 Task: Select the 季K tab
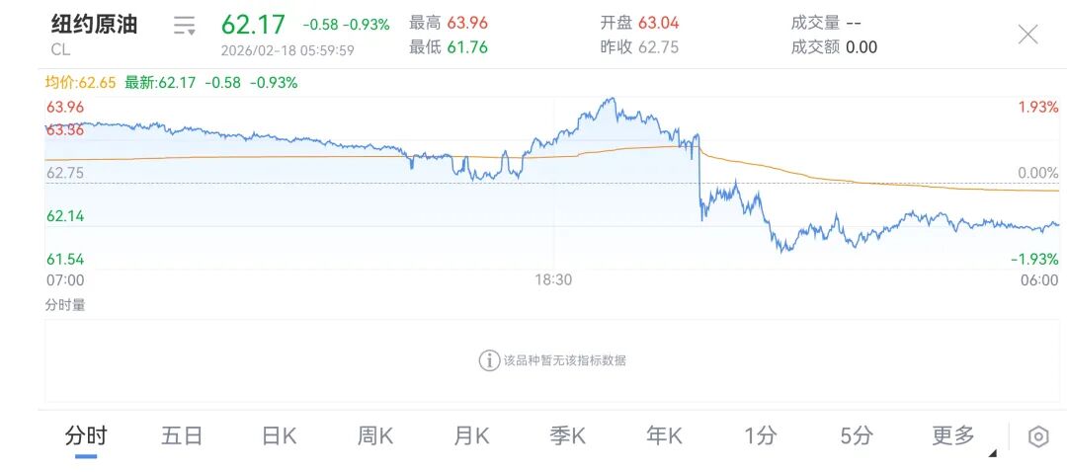pyautogui.click(x=568, y=435)
